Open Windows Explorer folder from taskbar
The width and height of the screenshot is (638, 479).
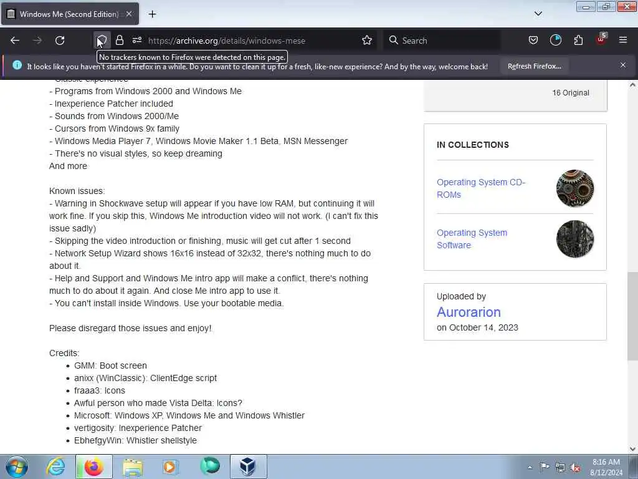click(133, 467)
